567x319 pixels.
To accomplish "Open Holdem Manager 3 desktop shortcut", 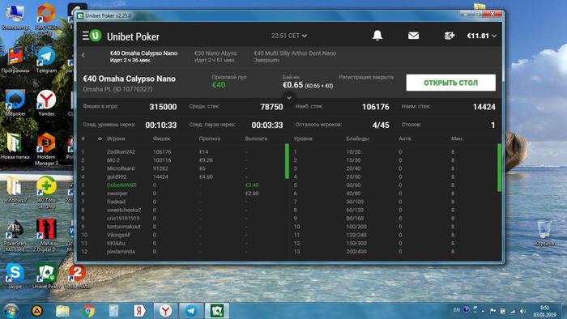I will pos(46,149).
